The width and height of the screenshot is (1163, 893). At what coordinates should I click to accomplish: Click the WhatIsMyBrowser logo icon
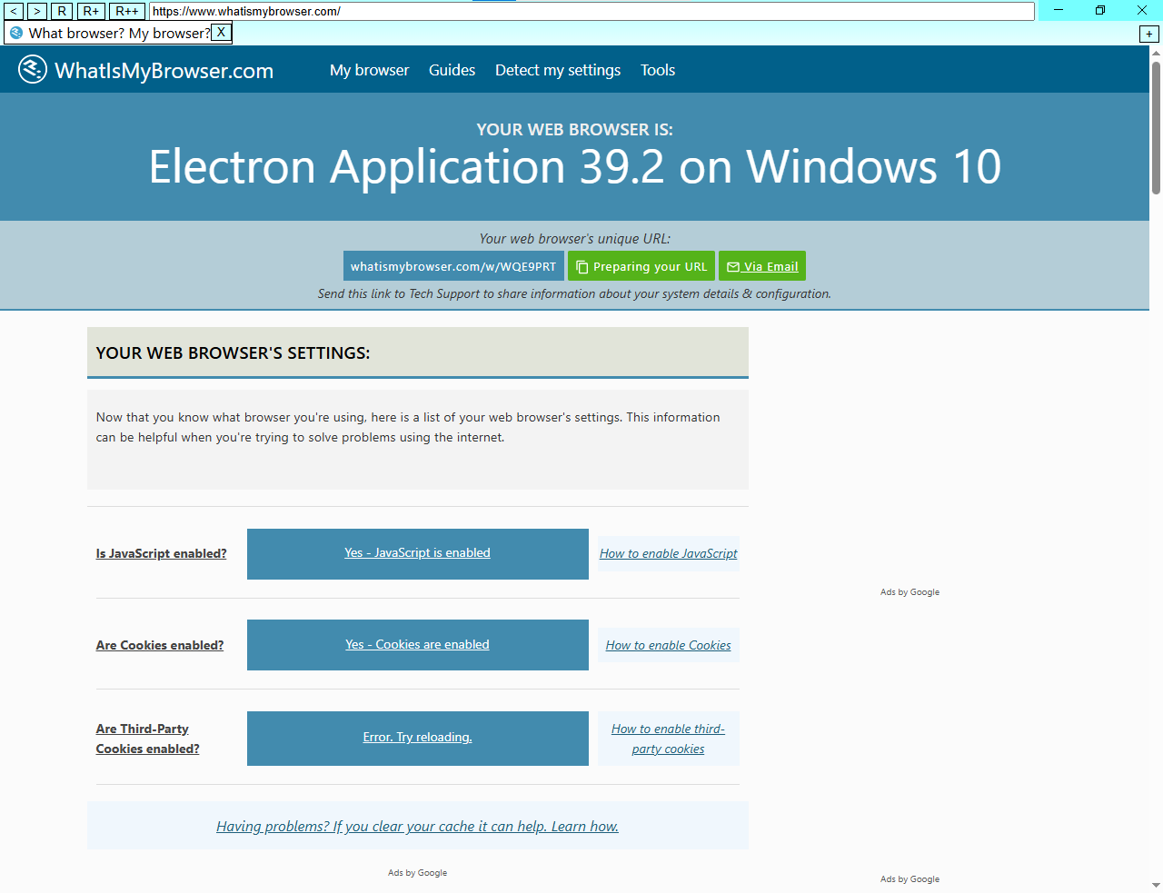[x=33, y=69]
